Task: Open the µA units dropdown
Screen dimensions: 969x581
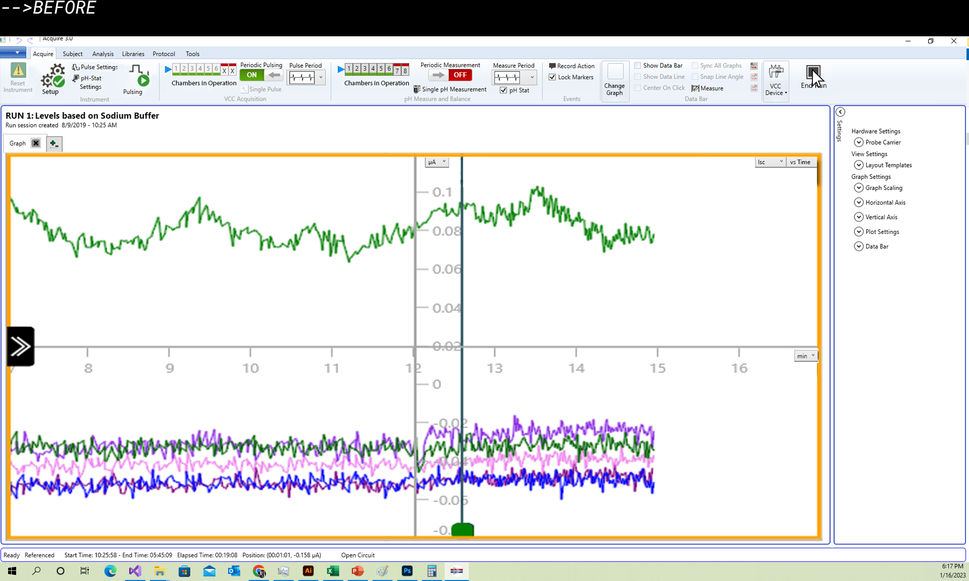Action: 437,162
